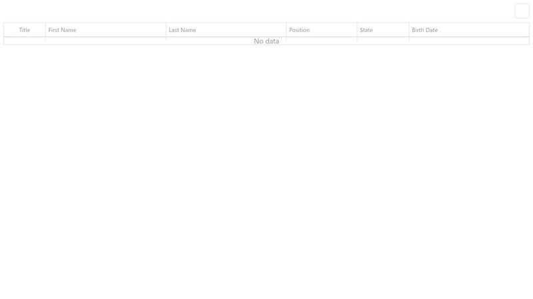Viewport: 533px width, 299px height.
Task: Click the empty row cell under Position
Action: pos(322,41)
